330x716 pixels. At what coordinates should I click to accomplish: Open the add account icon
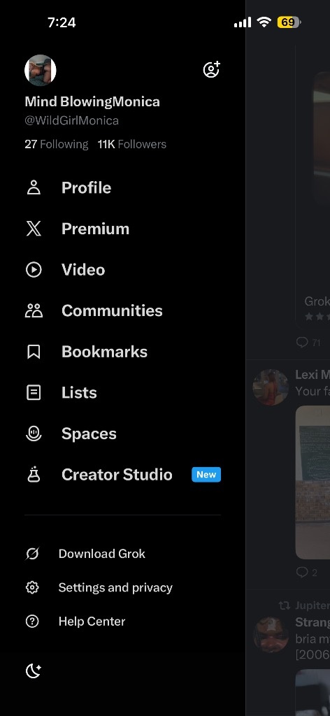pyautogui.click(x=211, y=69)
